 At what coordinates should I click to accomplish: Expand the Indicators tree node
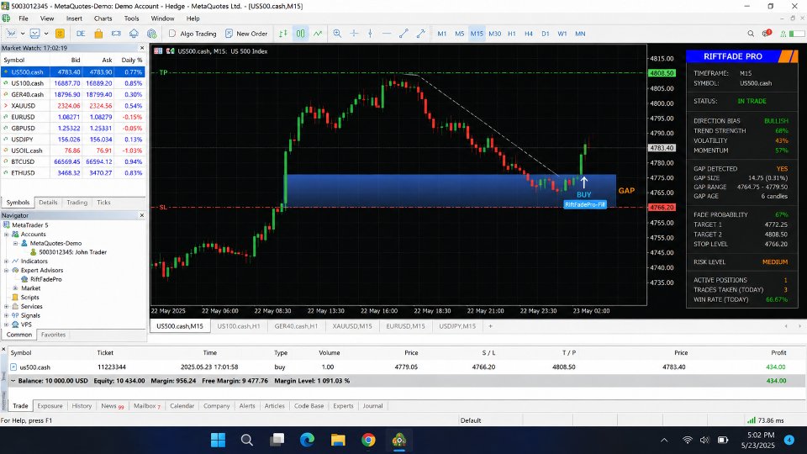pos(6,261)
